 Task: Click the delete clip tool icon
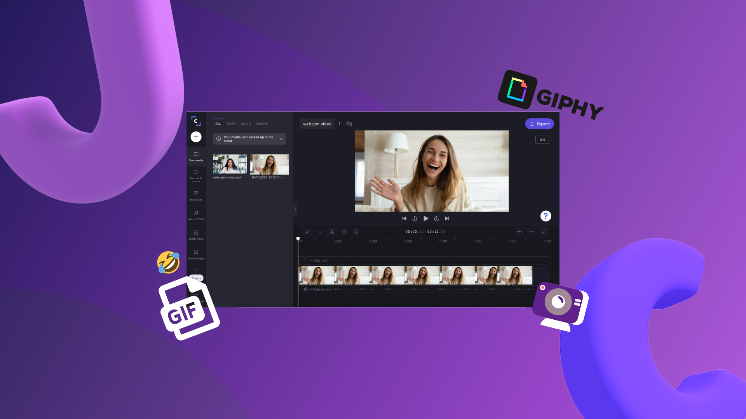coord(344,231)
